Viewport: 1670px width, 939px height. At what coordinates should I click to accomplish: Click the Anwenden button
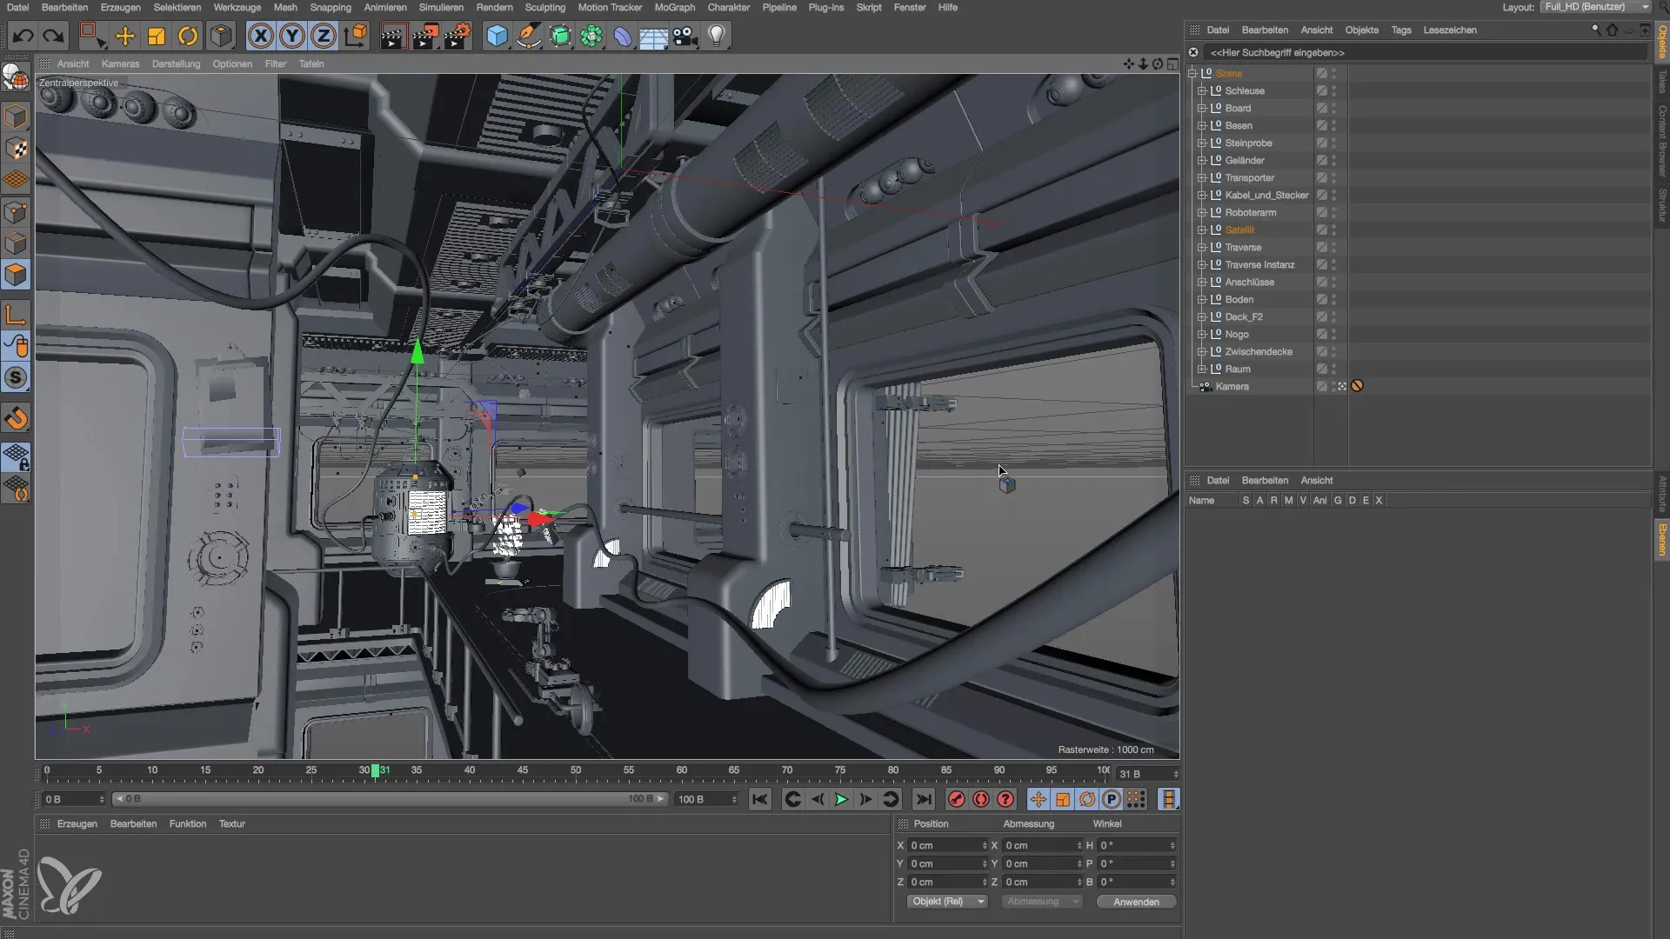1136,902
